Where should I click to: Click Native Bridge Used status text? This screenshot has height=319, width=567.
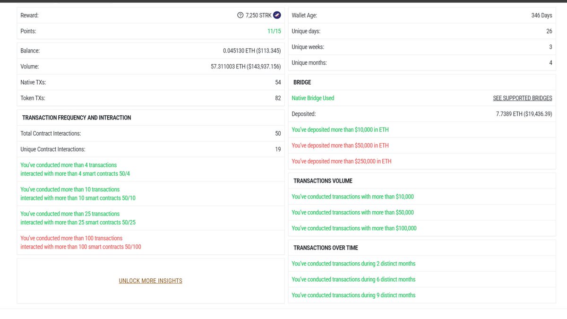coord(313,98)
